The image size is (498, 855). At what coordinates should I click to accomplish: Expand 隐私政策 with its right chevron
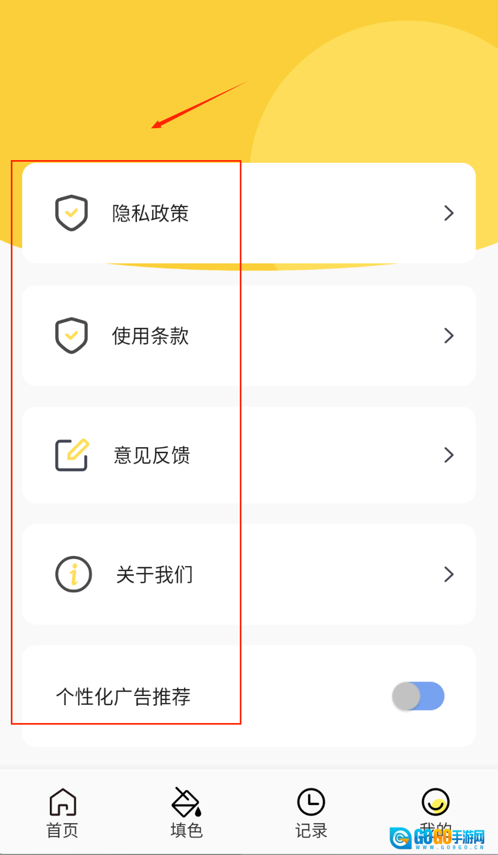point(449,213)
